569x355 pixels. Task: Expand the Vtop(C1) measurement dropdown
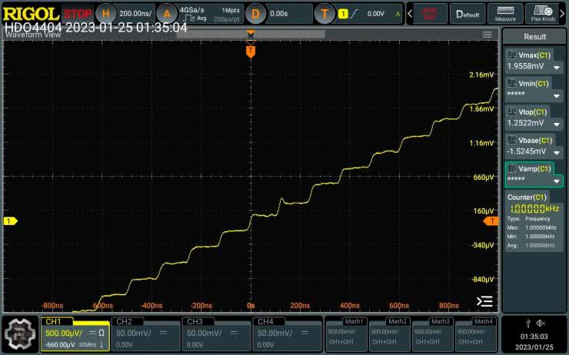click(556, 123)
